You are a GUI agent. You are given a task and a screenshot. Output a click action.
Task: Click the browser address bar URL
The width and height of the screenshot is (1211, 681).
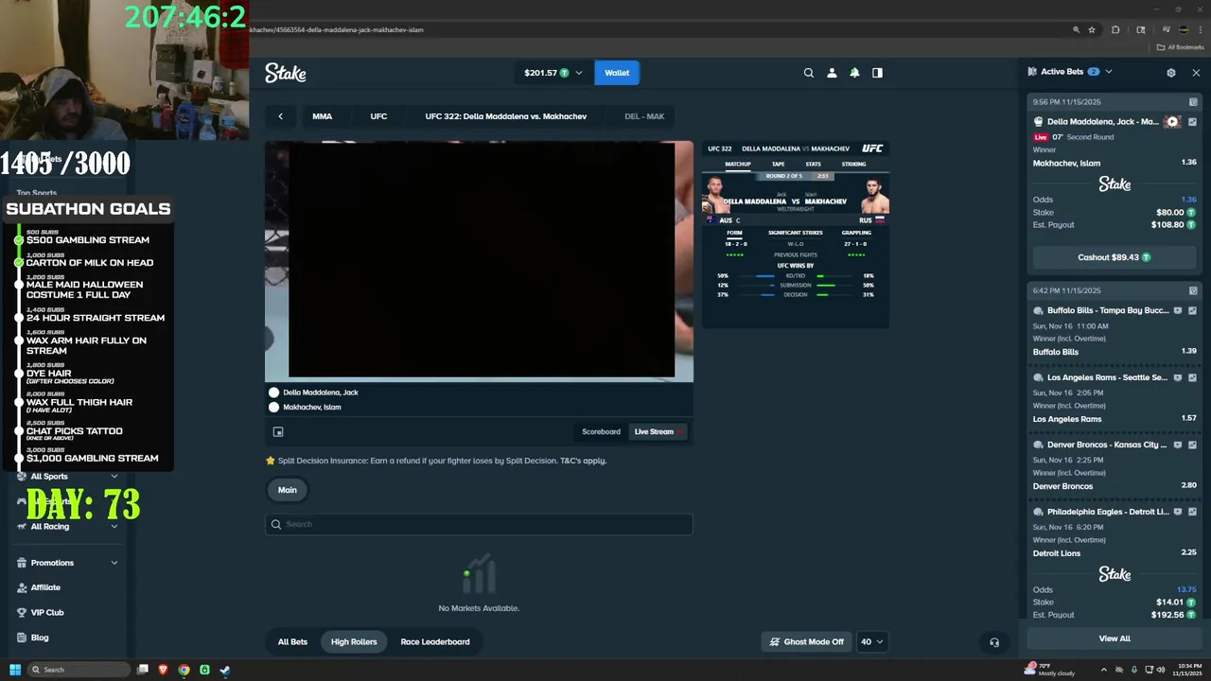pos(336,29)
